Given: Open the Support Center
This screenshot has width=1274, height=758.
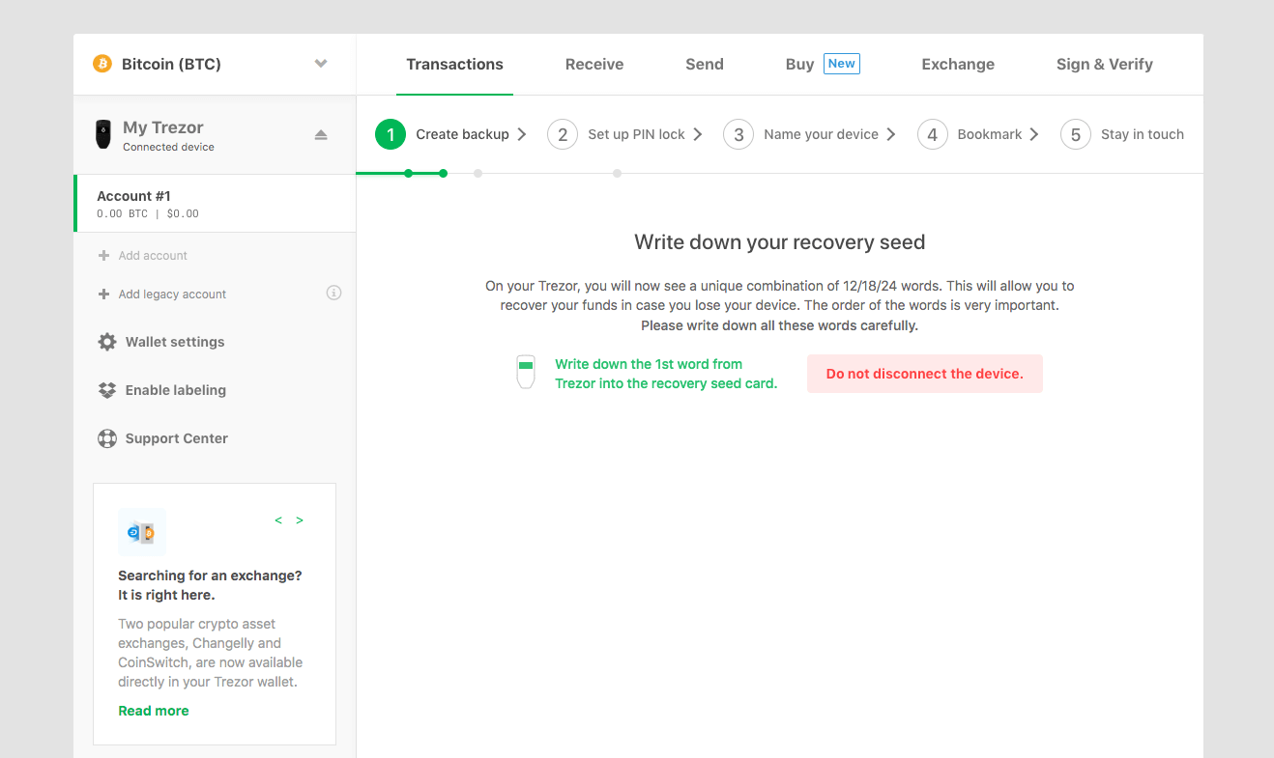Looking at the screenshot, I should click(177, 438).
